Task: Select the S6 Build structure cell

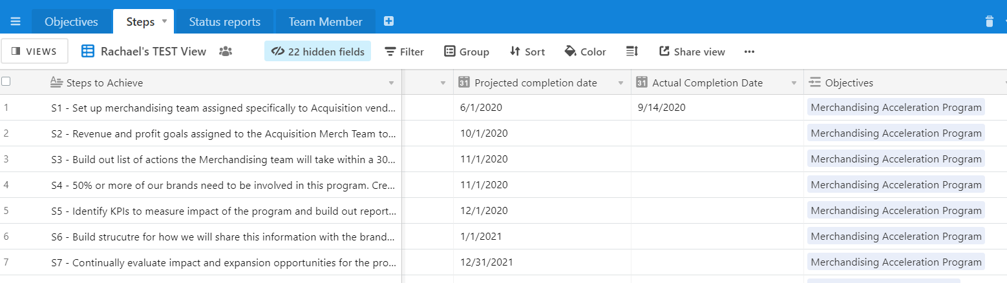Action: click(x=224, y=237)
